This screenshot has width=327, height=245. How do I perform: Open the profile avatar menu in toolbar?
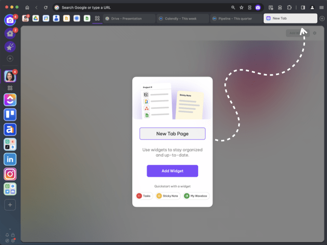pos(312,8)
